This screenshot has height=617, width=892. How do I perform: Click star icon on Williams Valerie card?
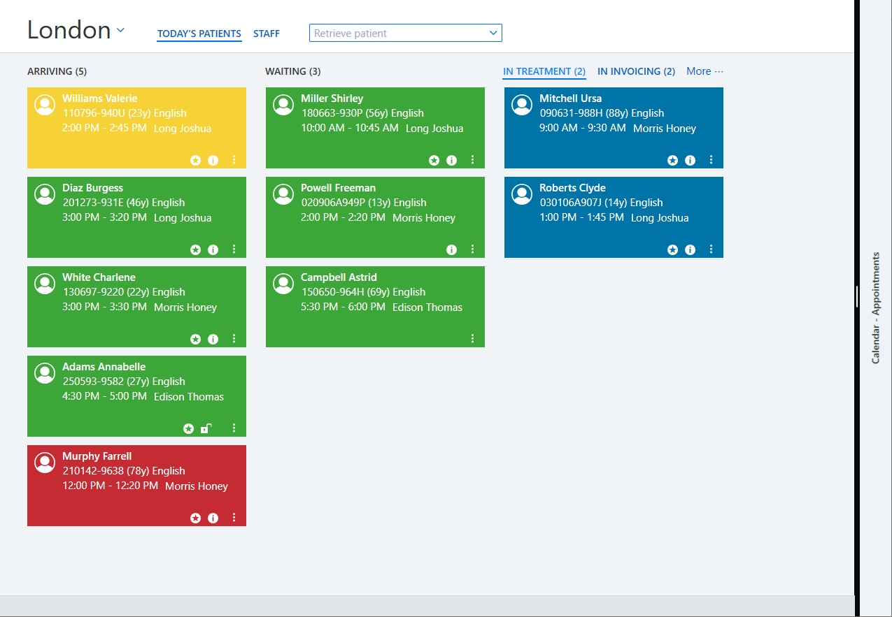pyautogui.click(x=195, y=160)
